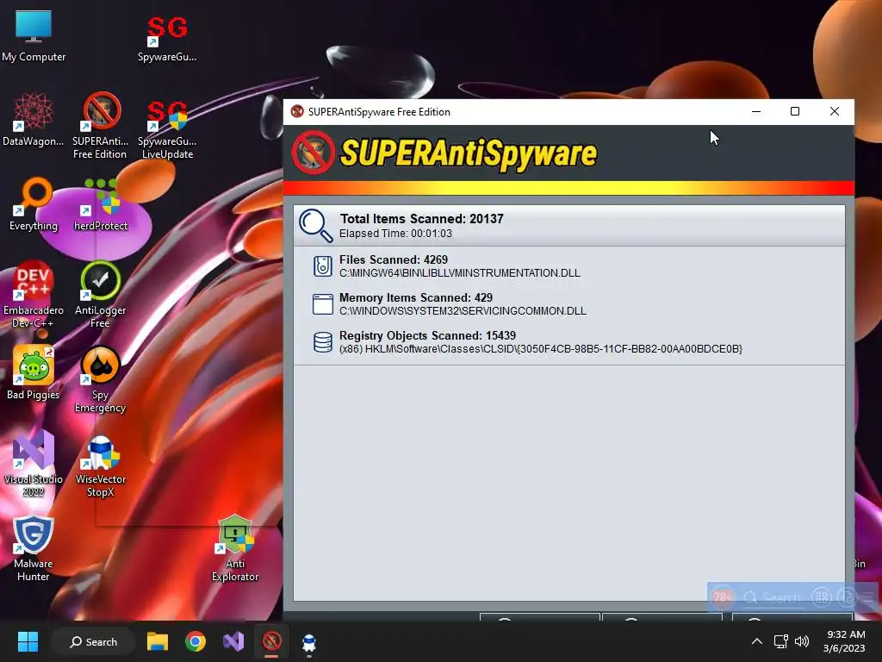Close the SUPERAntiSpyware window

pyautogui.click(x=834, y=111)
